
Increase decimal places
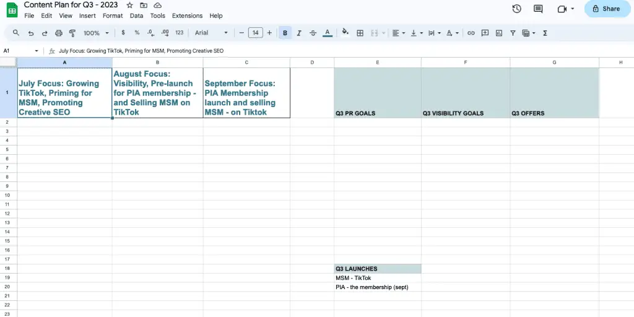point(165,33)
